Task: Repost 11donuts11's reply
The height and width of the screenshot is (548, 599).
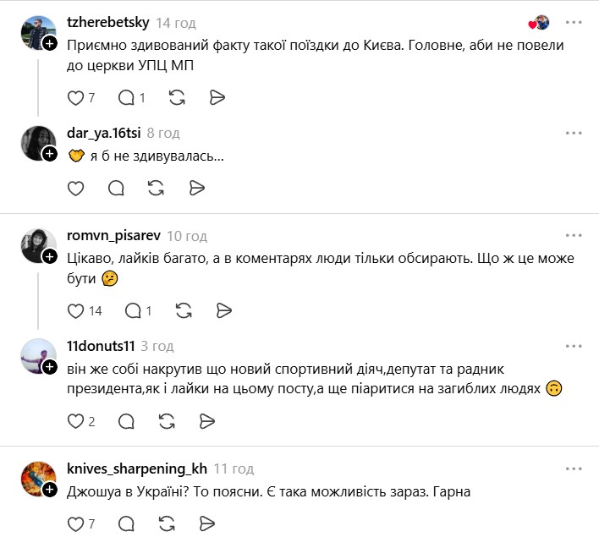Action: [x=167, y=420]
